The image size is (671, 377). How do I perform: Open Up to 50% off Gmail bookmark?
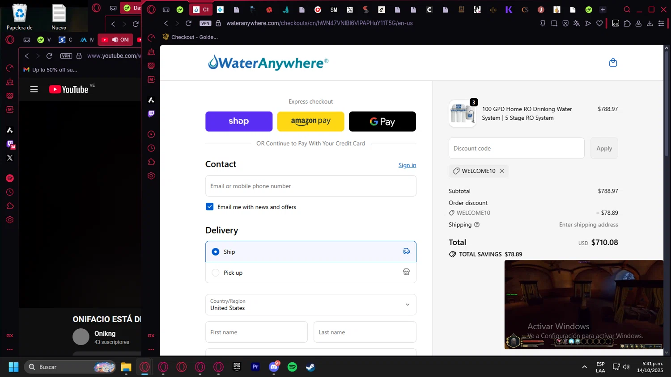[50, 70]
